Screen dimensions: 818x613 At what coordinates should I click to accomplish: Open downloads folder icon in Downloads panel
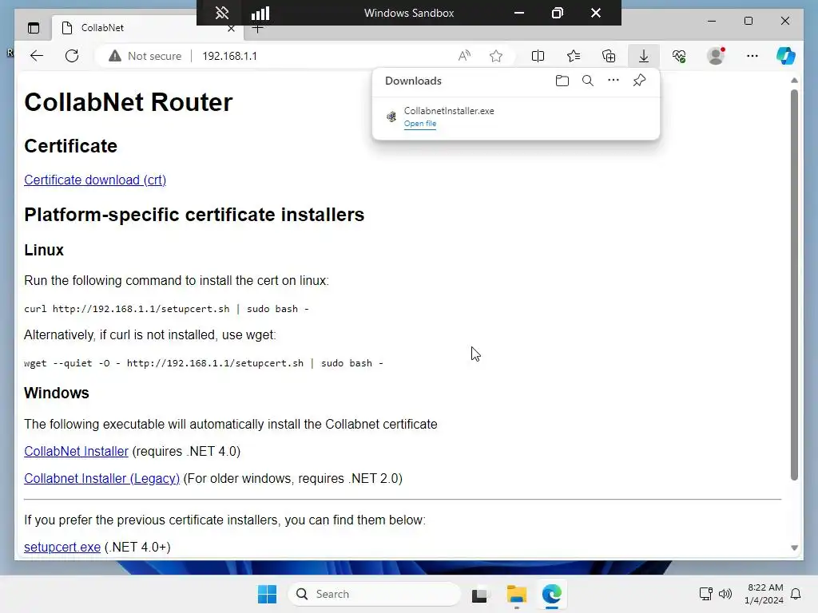click(x=562, y=81)
